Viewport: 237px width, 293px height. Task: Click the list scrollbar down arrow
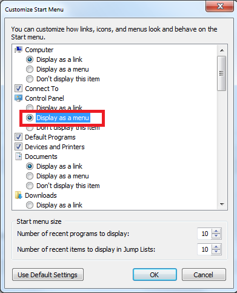point(222,204)
